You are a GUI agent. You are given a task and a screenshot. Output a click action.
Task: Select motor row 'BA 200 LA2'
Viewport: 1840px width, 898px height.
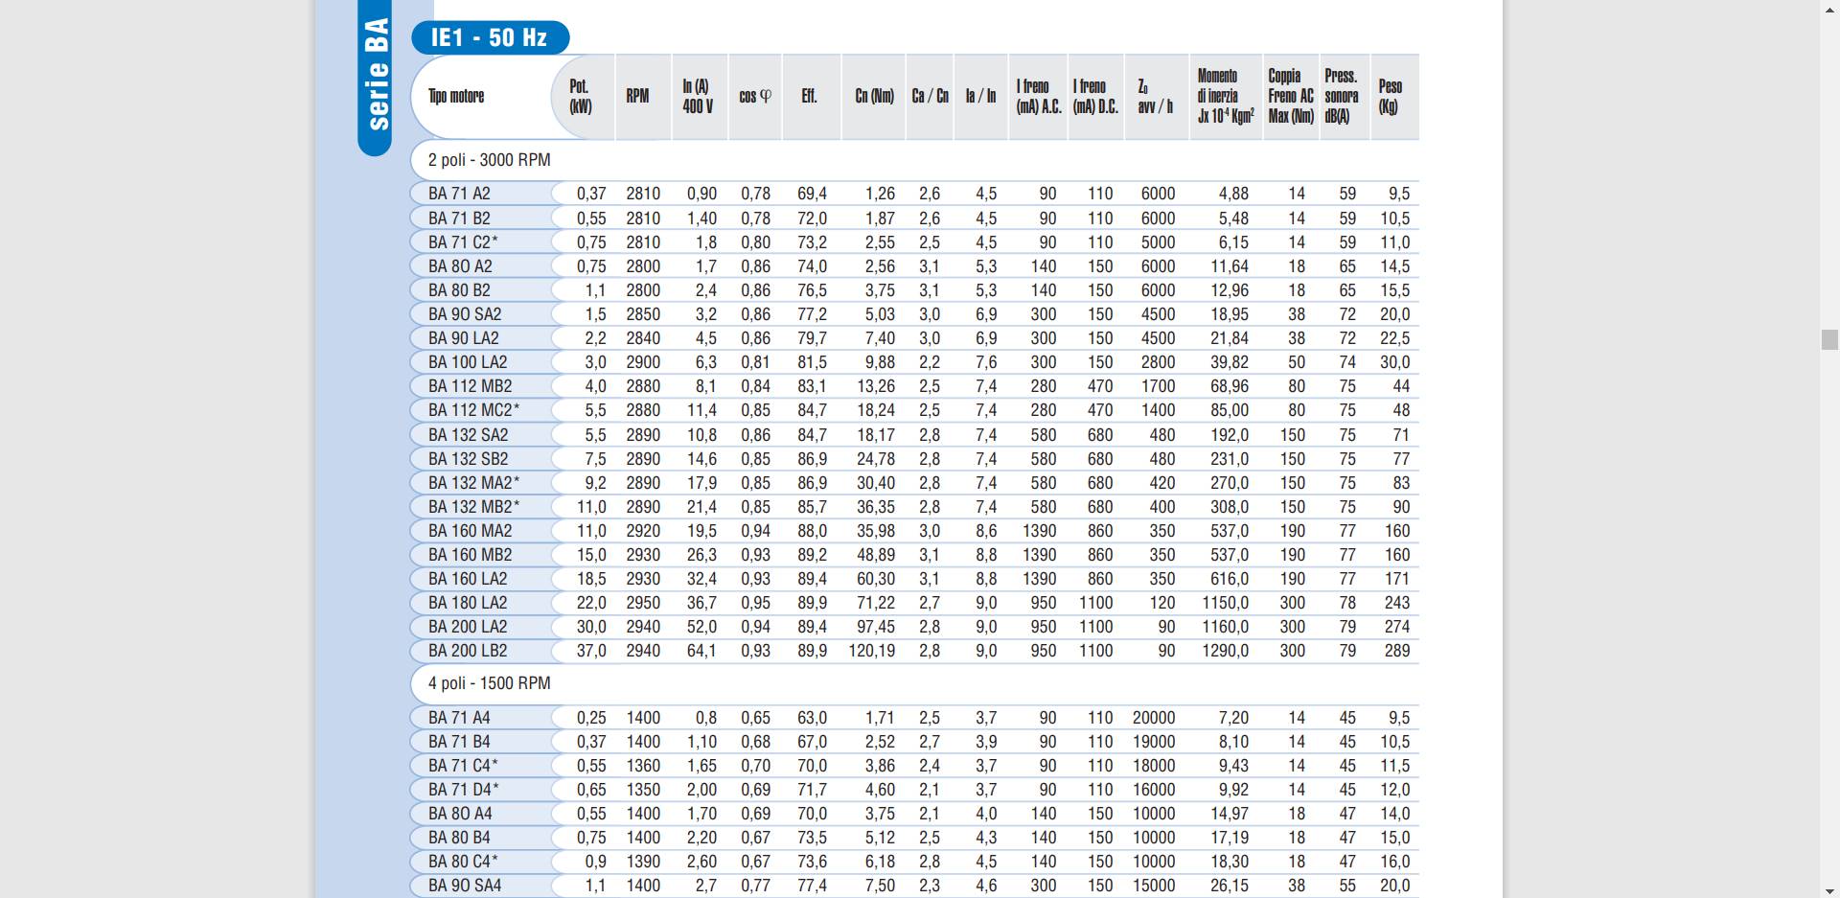click(915, 627)
